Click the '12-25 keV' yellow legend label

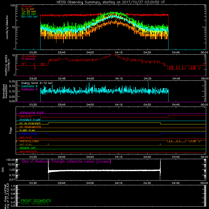point(29,11)
